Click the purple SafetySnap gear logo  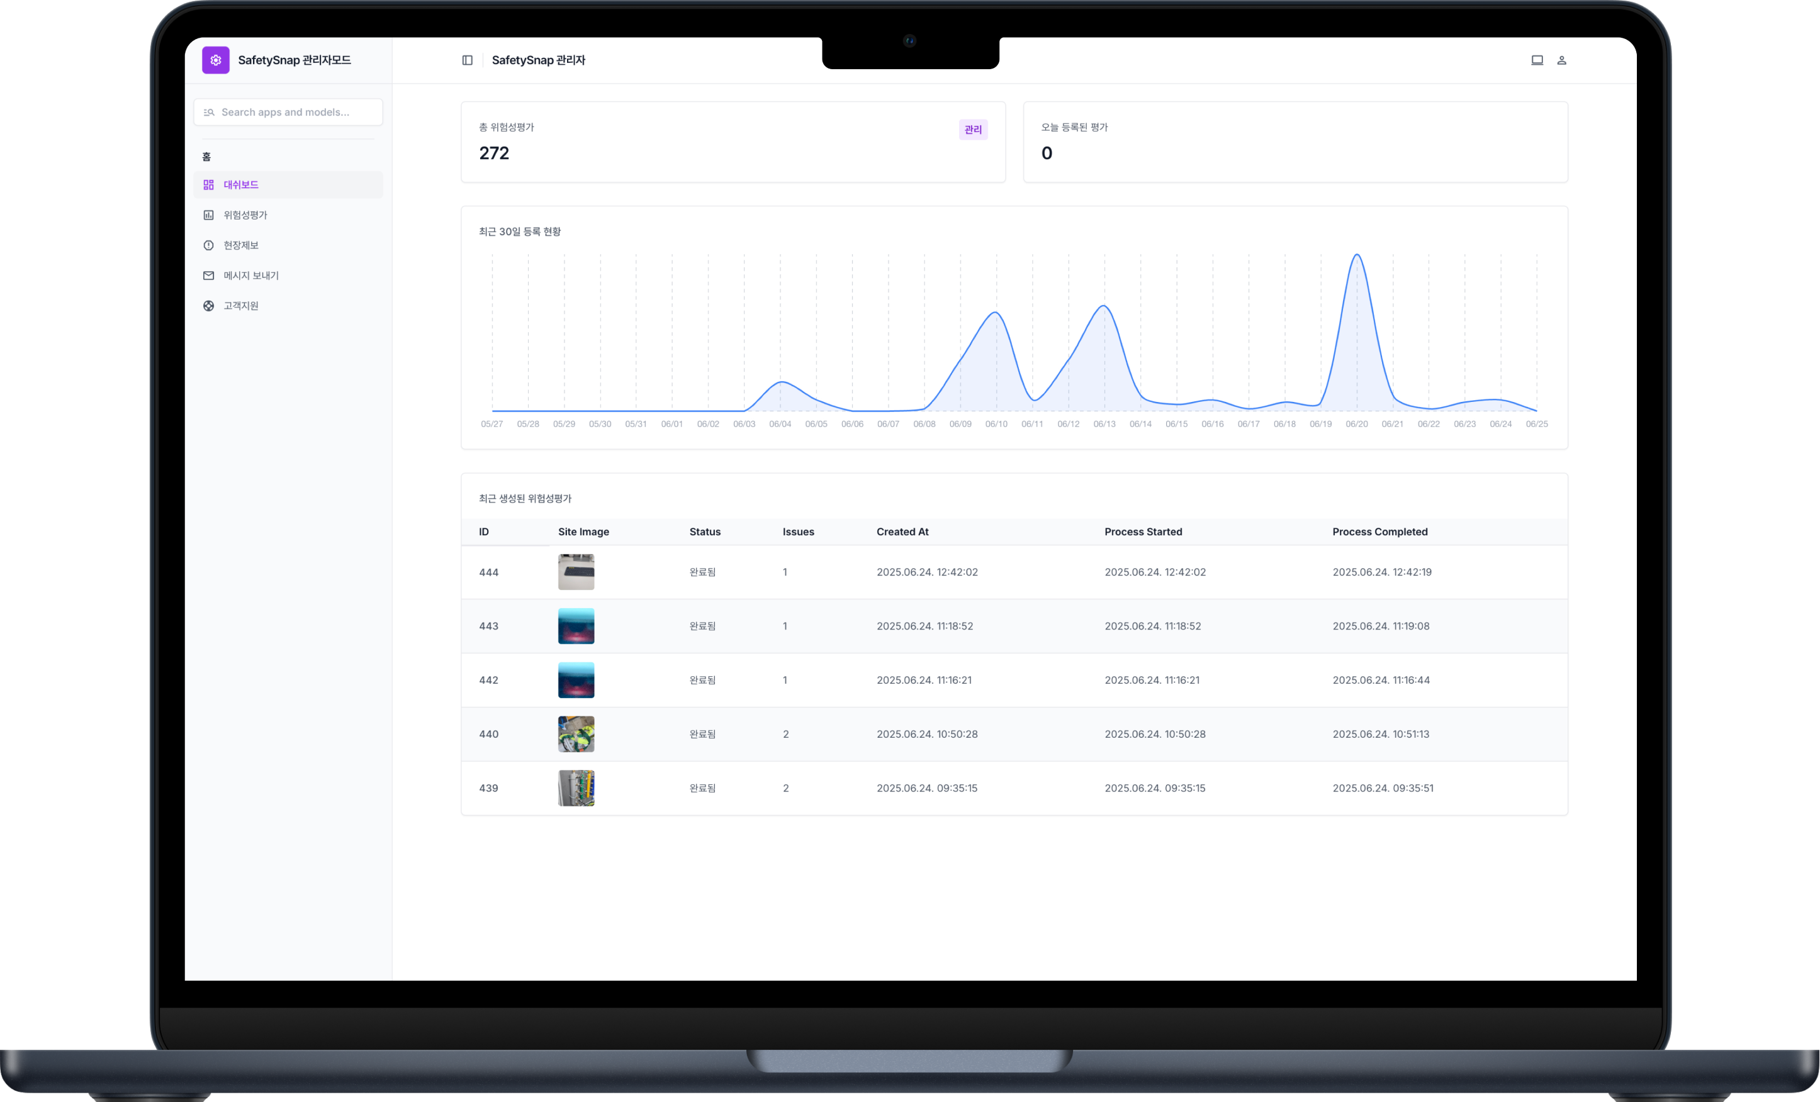click(x=216, y=60)
